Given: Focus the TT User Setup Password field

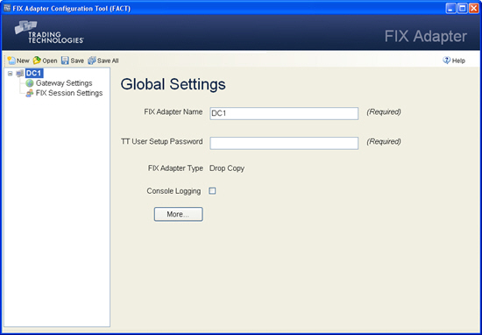Looking at the screenshot, I should [x=284, y=143].
